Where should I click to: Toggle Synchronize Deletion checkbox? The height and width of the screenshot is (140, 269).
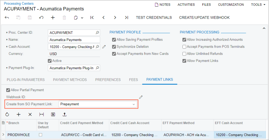pos(114,47)
